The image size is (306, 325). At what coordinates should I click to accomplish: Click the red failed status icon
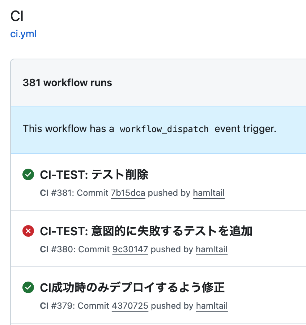pos(28,231)
